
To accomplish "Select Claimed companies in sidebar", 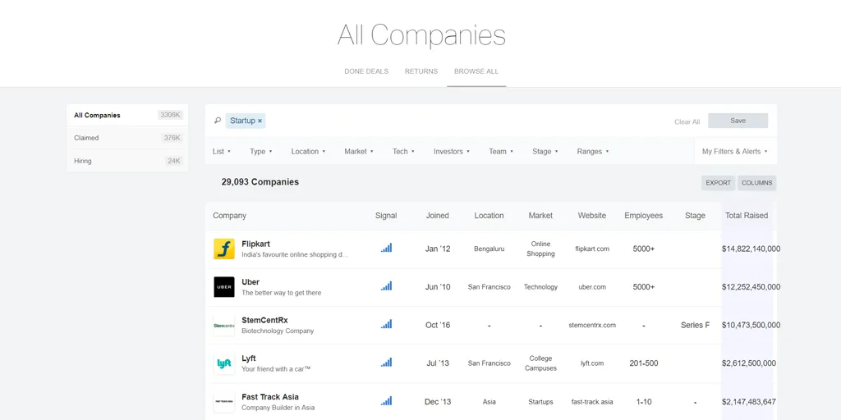I will coord(127,138).
